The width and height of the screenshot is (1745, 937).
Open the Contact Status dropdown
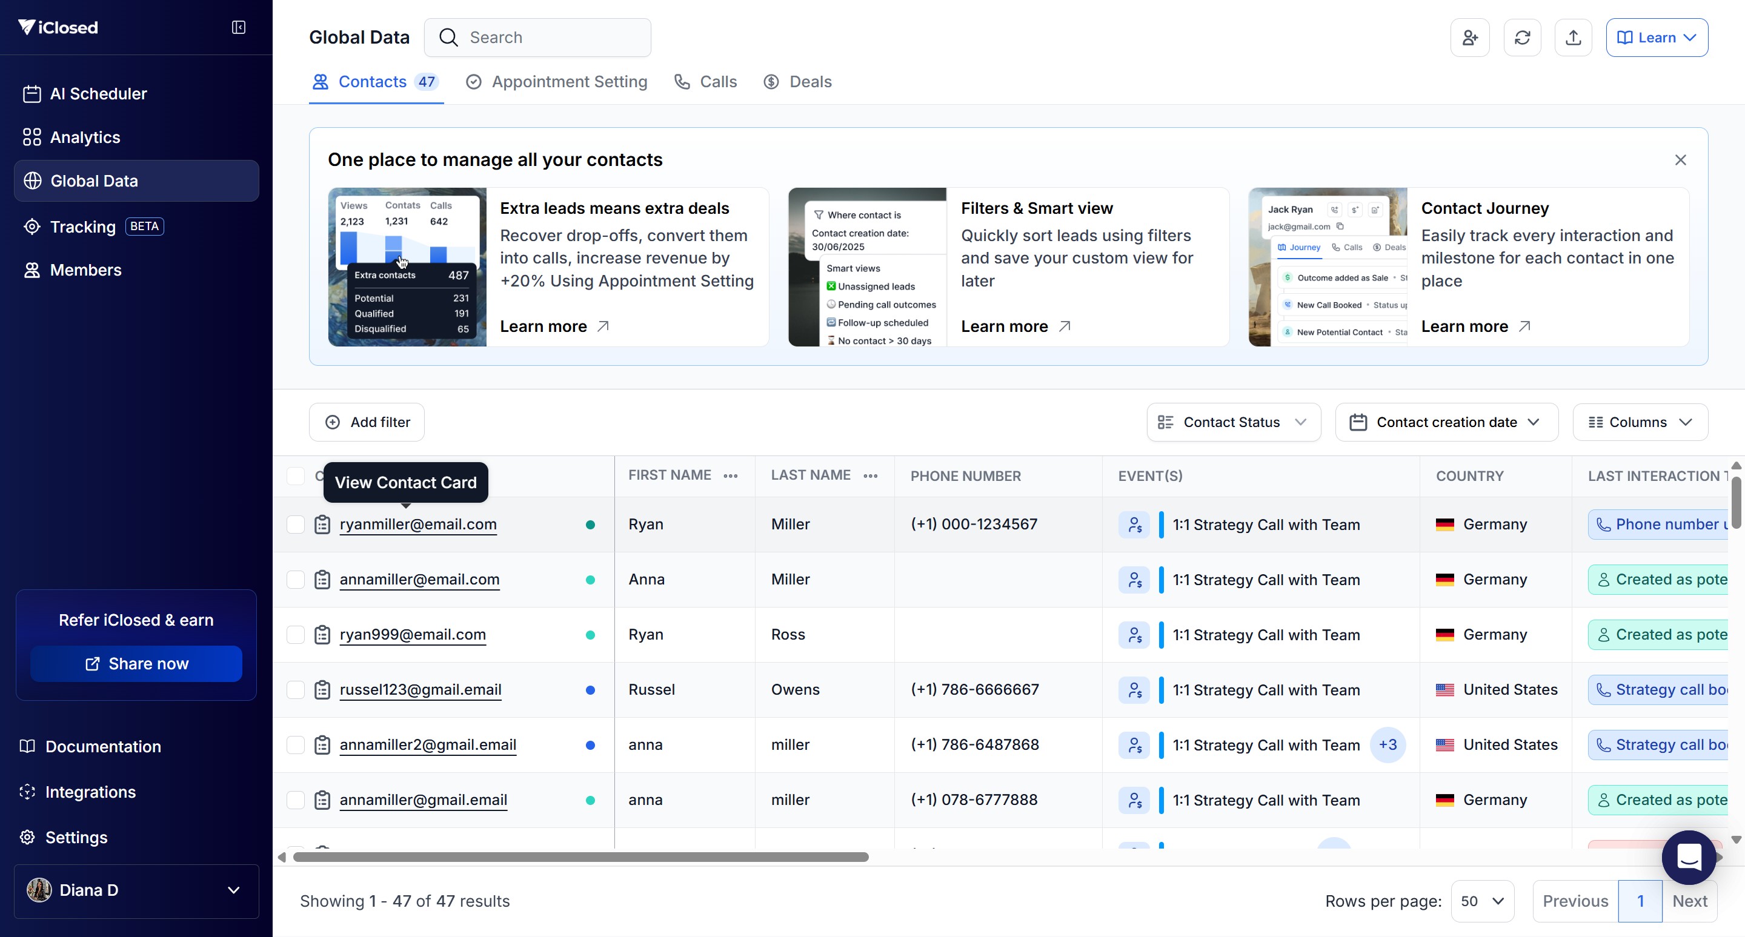[x=1233, y=422]
